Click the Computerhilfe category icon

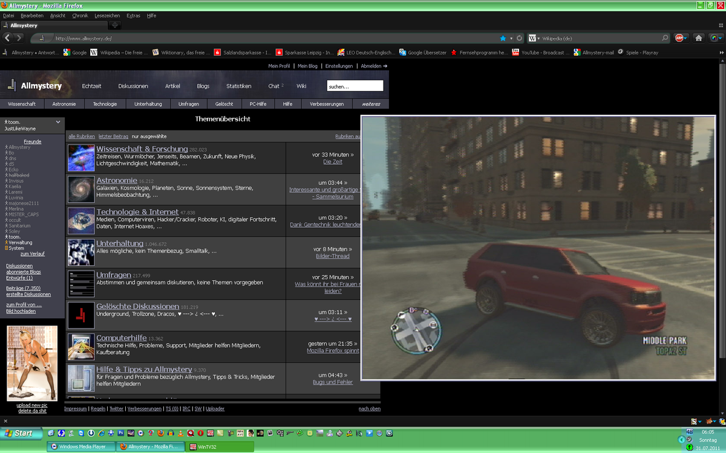pos(81,347)
